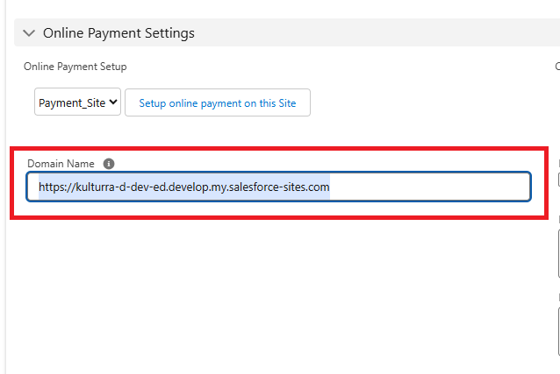Image resolution: width=560 pixels, height=374 pixels.
Task: Click the Online Payment Setup label
Action: tap(75, 67)
